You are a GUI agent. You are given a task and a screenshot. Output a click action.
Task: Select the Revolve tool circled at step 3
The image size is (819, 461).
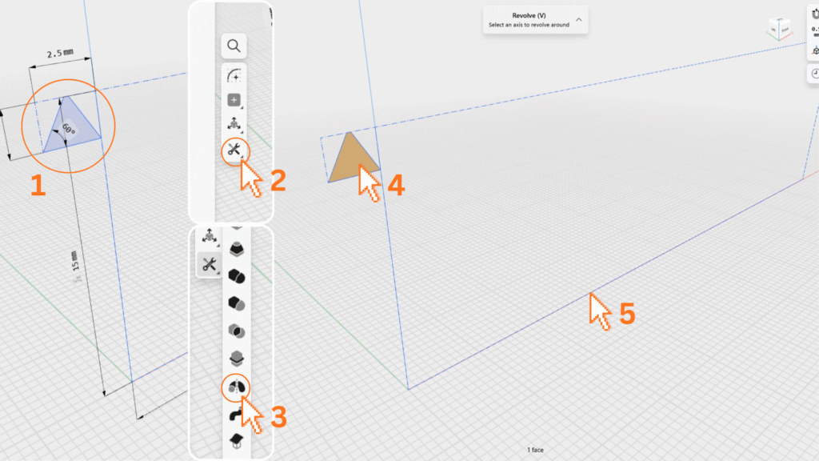pyautogui.click(x=236, y=387)
